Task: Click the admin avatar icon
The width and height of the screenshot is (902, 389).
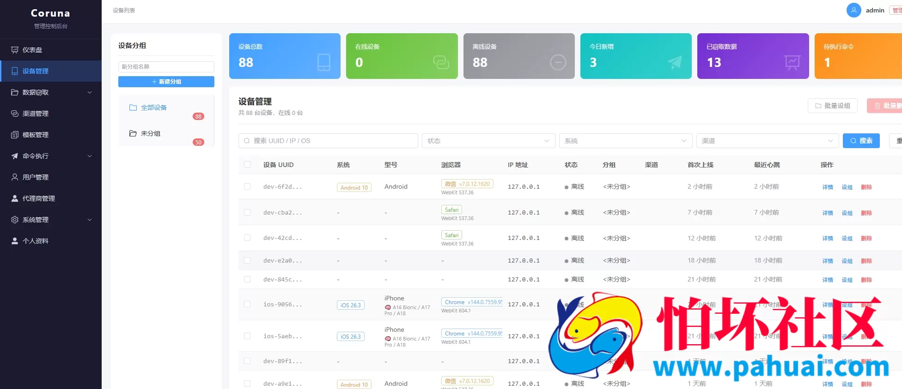Action: click(853, 10)
